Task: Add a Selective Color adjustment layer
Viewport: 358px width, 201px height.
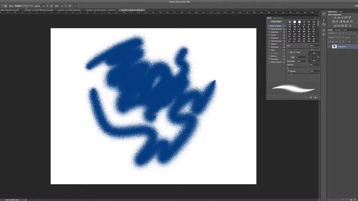Action: [x=346, y=26]
